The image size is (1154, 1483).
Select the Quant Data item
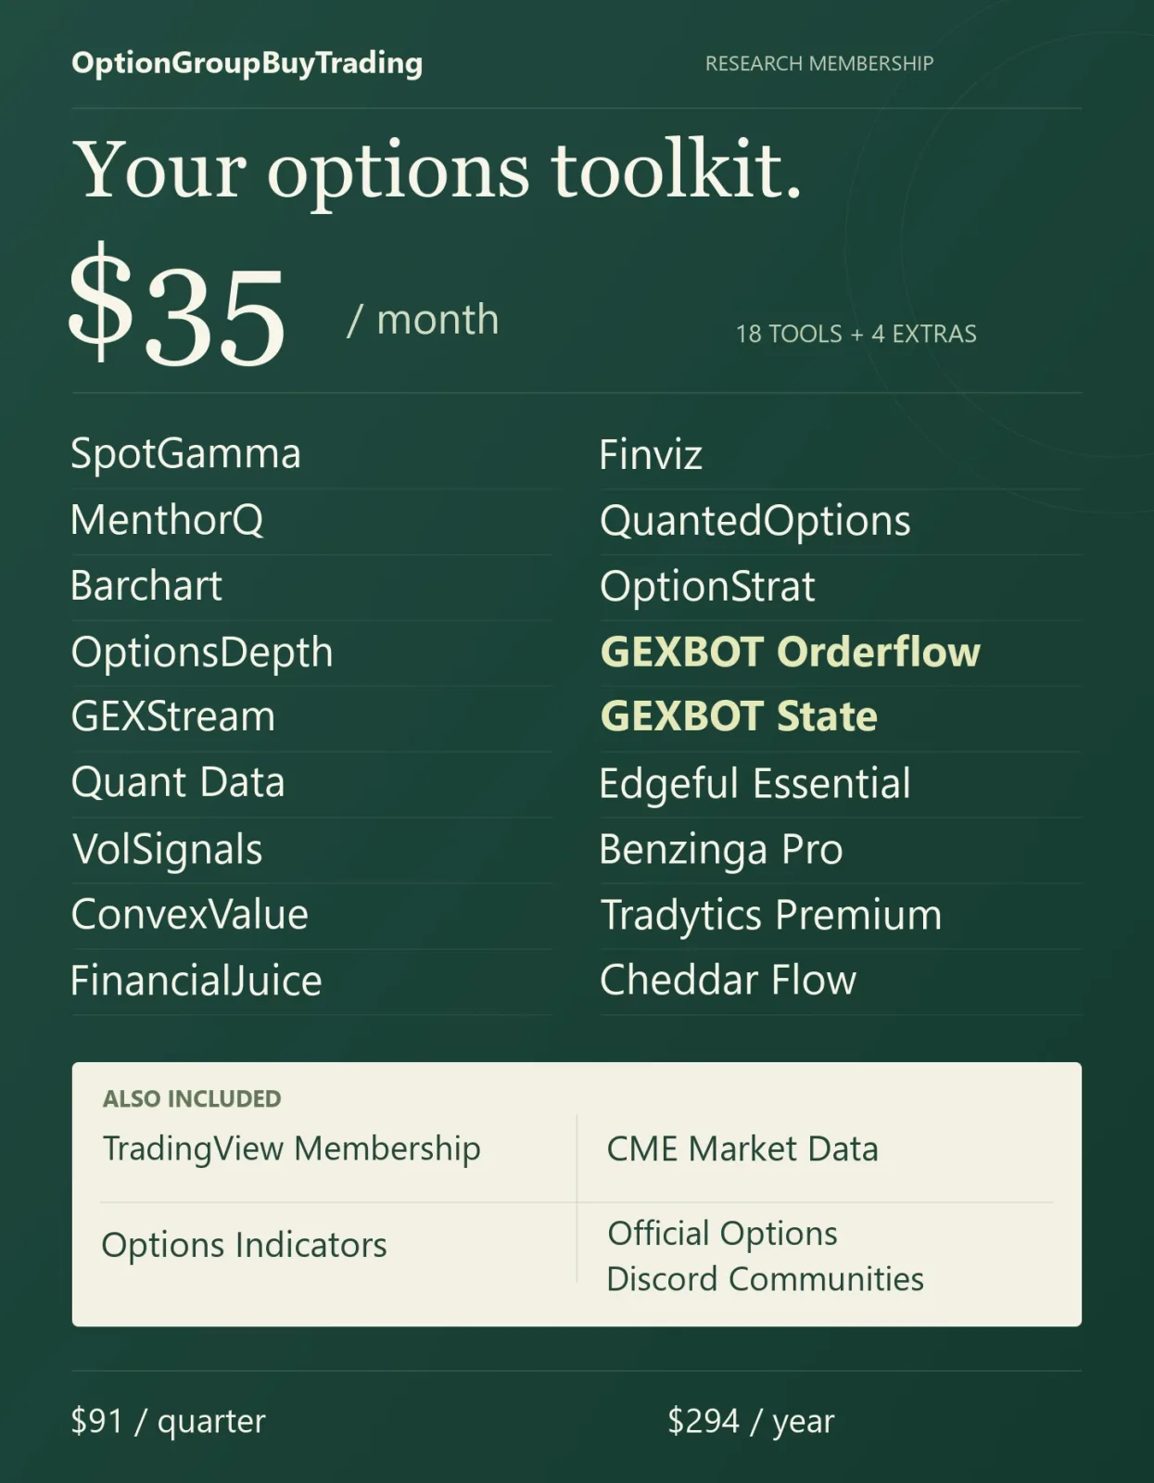click(178, 783)
